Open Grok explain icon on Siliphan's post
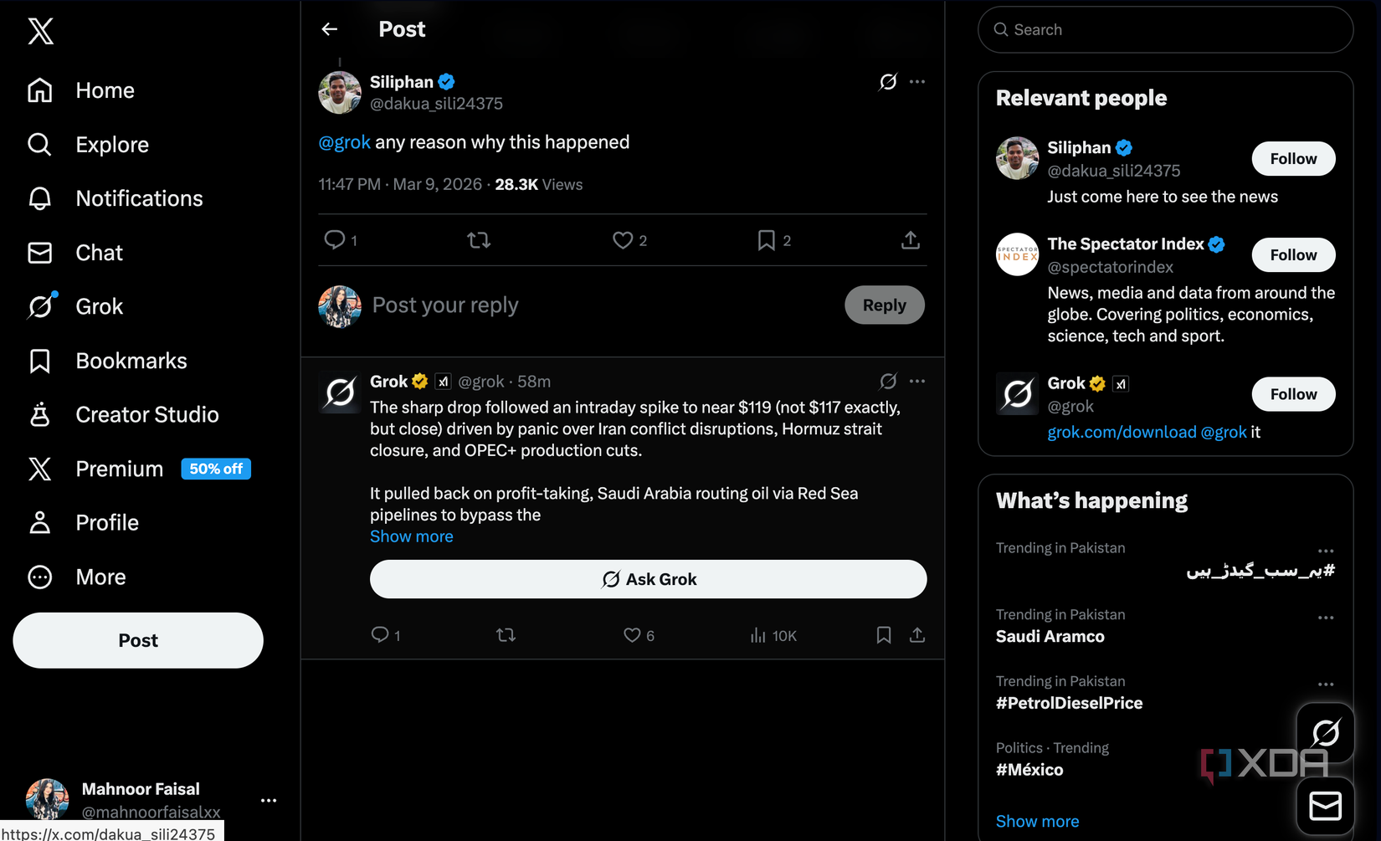This screenshot has width=1381, height=841. pyautogui.click(x=888, y=82)
